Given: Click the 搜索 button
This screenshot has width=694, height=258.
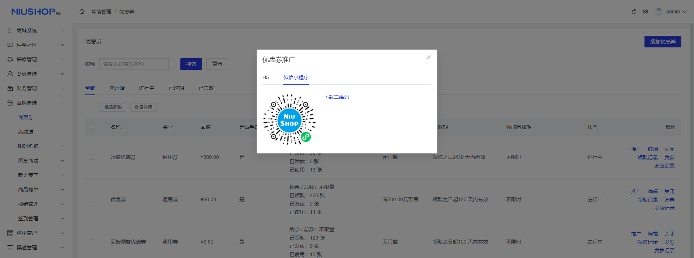Looking at the screenshot, I should click(x=191, y=64).
